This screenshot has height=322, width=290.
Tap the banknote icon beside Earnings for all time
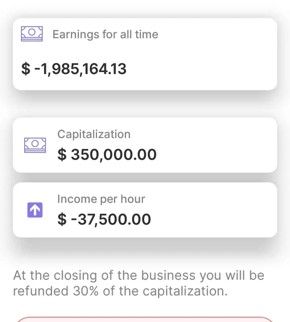32,34
